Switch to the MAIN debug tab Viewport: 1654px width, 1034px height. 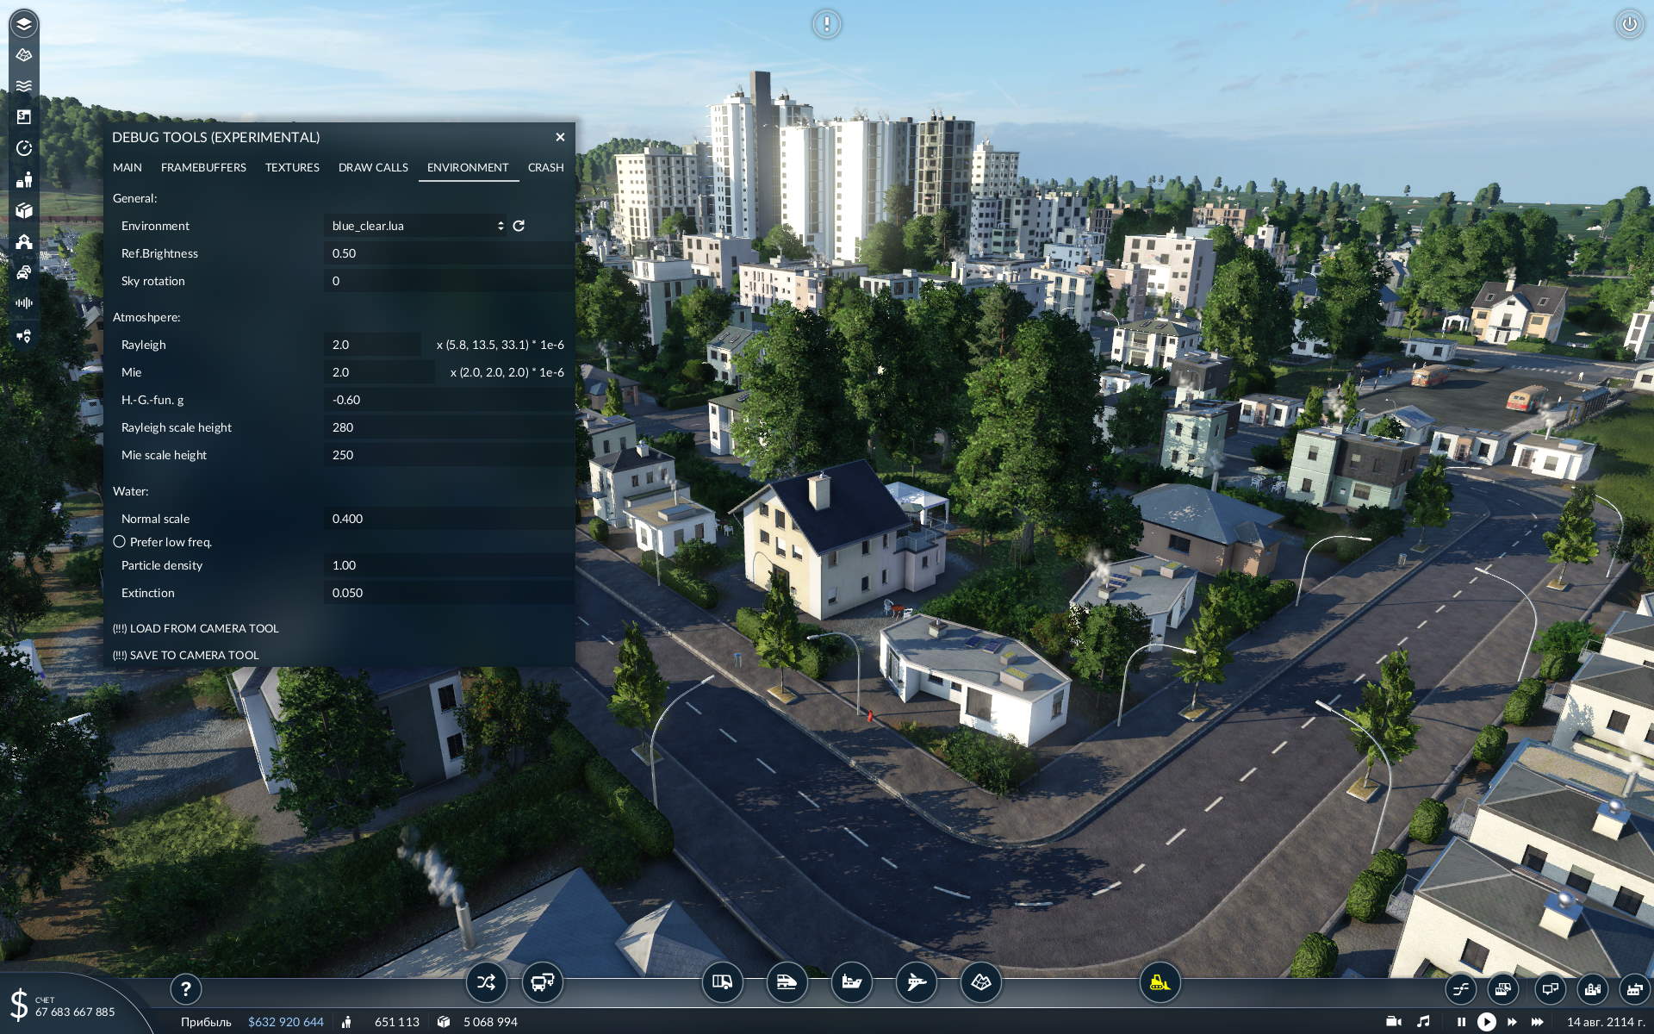coord(127,167)
